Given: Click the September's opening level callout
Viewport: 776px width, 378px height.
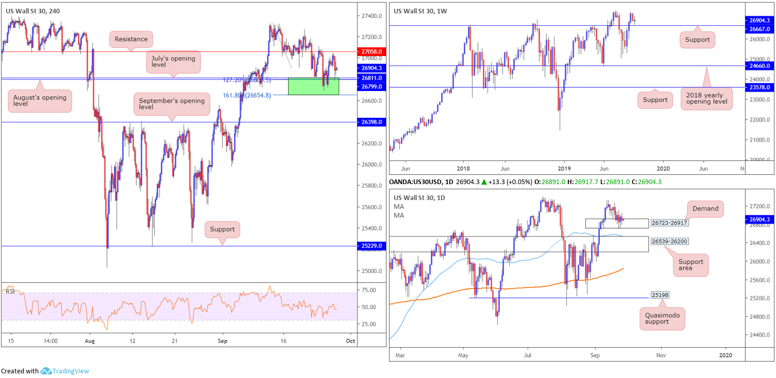Looking at the screenshot, I should click(x=172, y=104).
